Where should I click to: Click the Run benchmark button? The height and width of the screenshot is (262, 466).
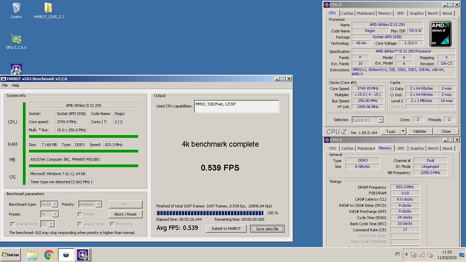coord(126,204)
